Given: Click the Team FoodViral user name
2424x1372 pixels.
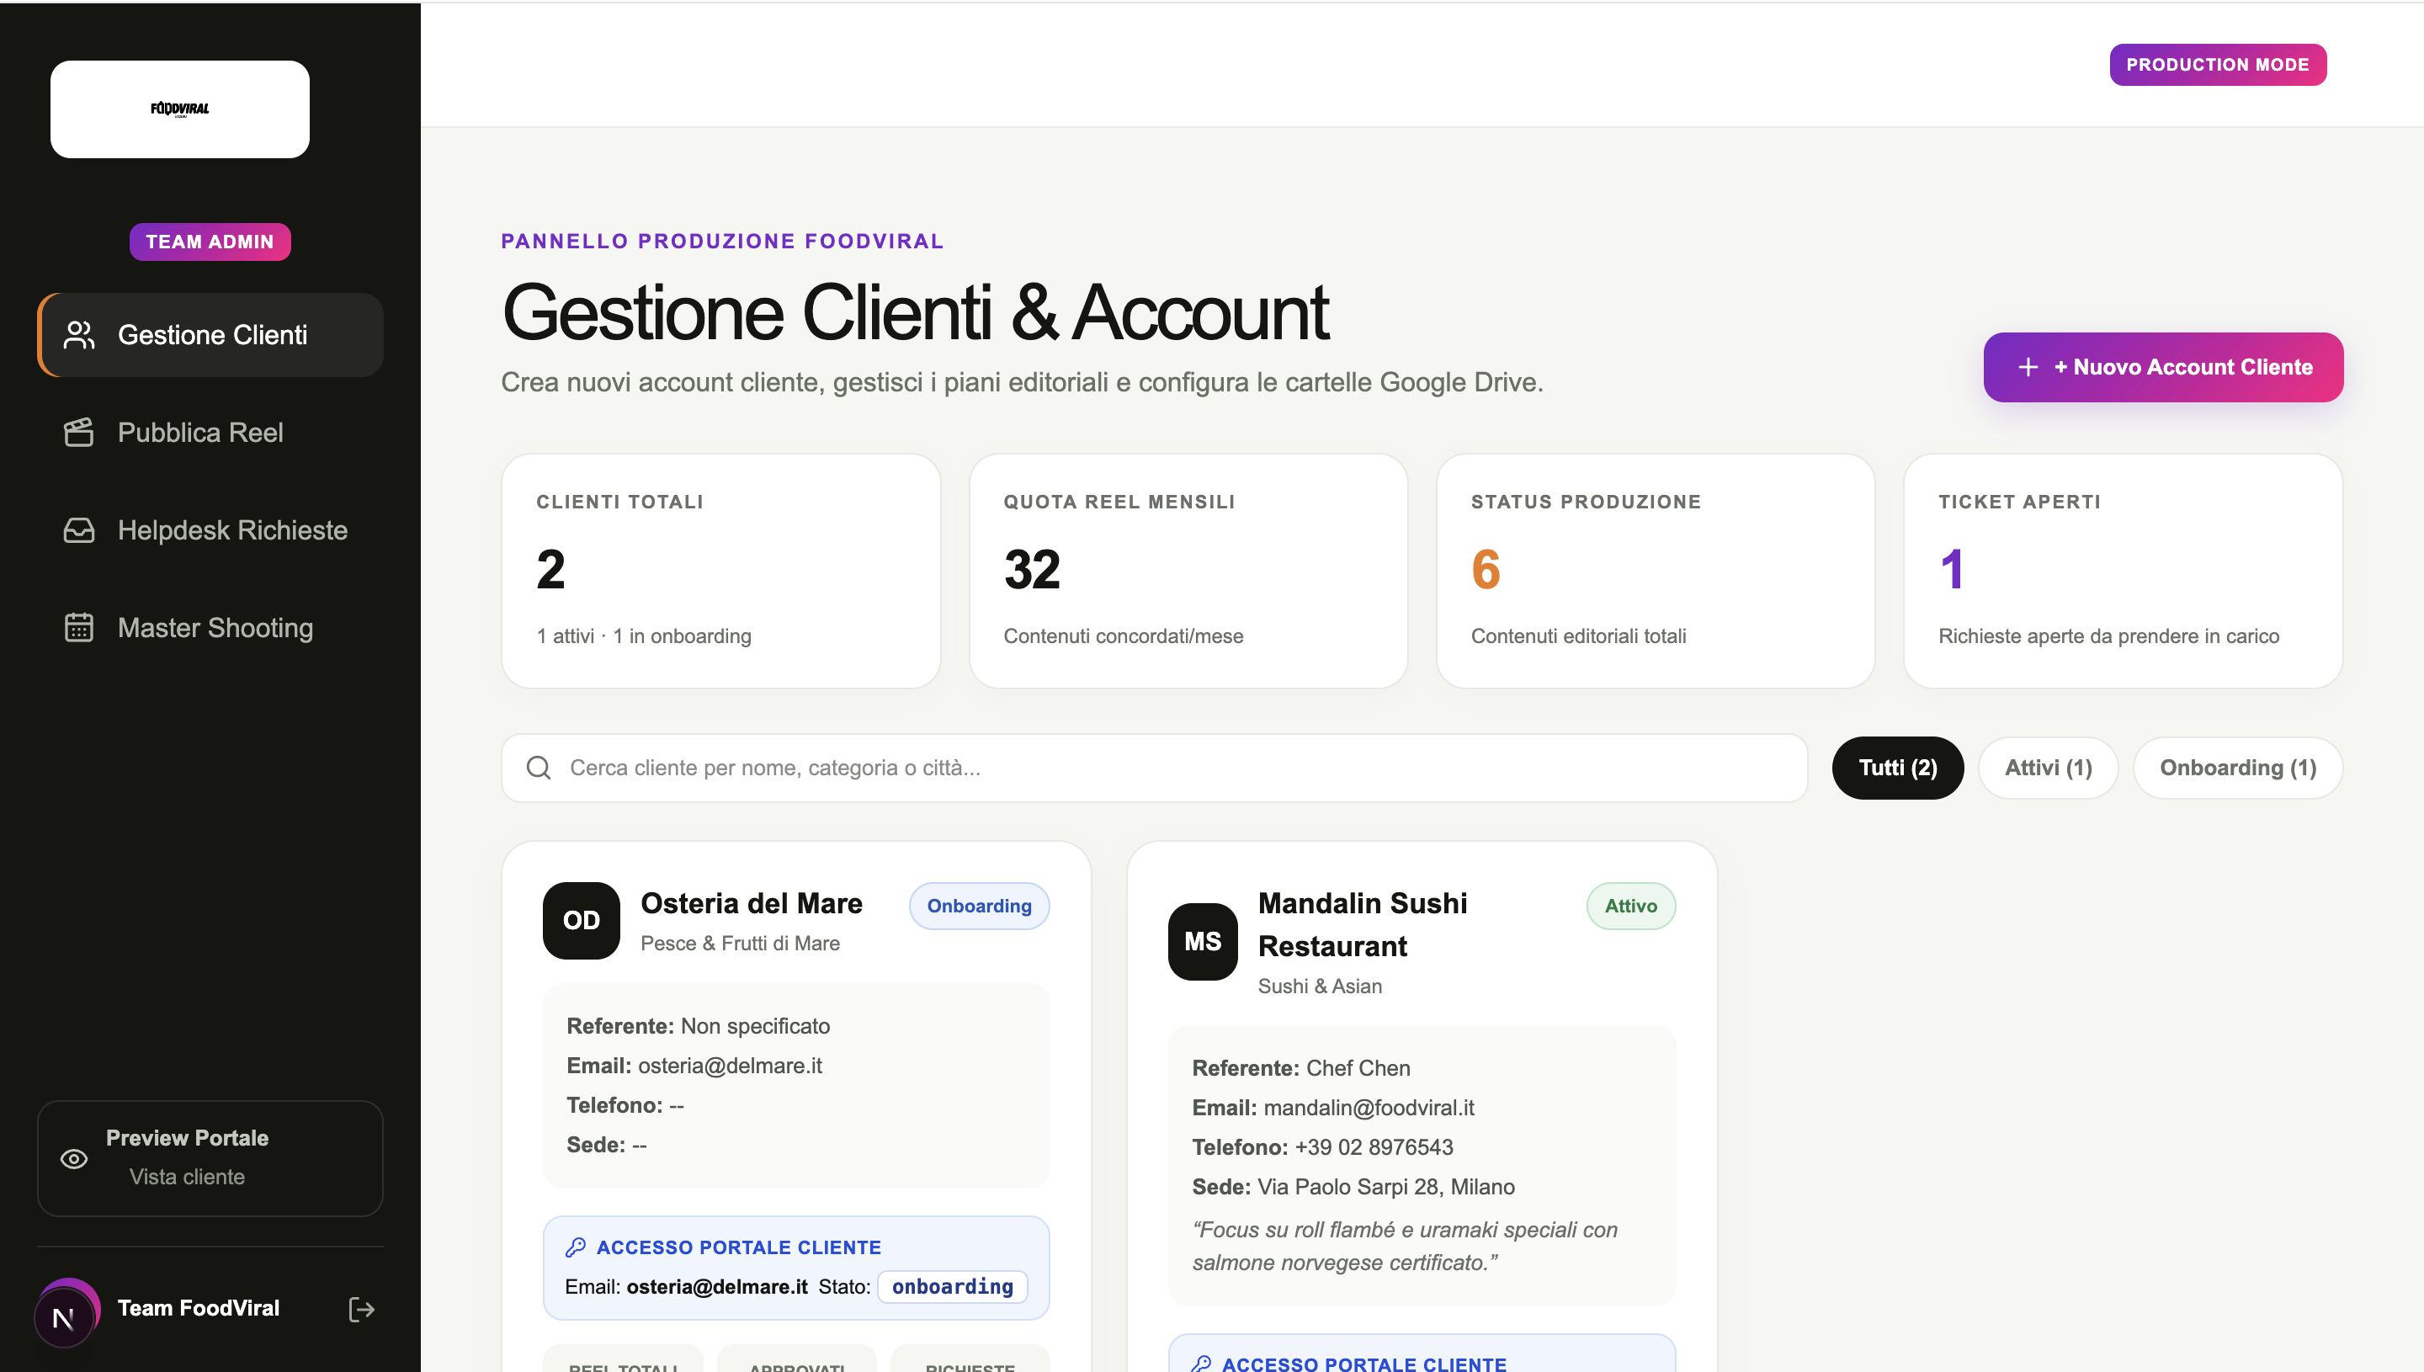Looking at the screenshot, I should [198, 1309].
